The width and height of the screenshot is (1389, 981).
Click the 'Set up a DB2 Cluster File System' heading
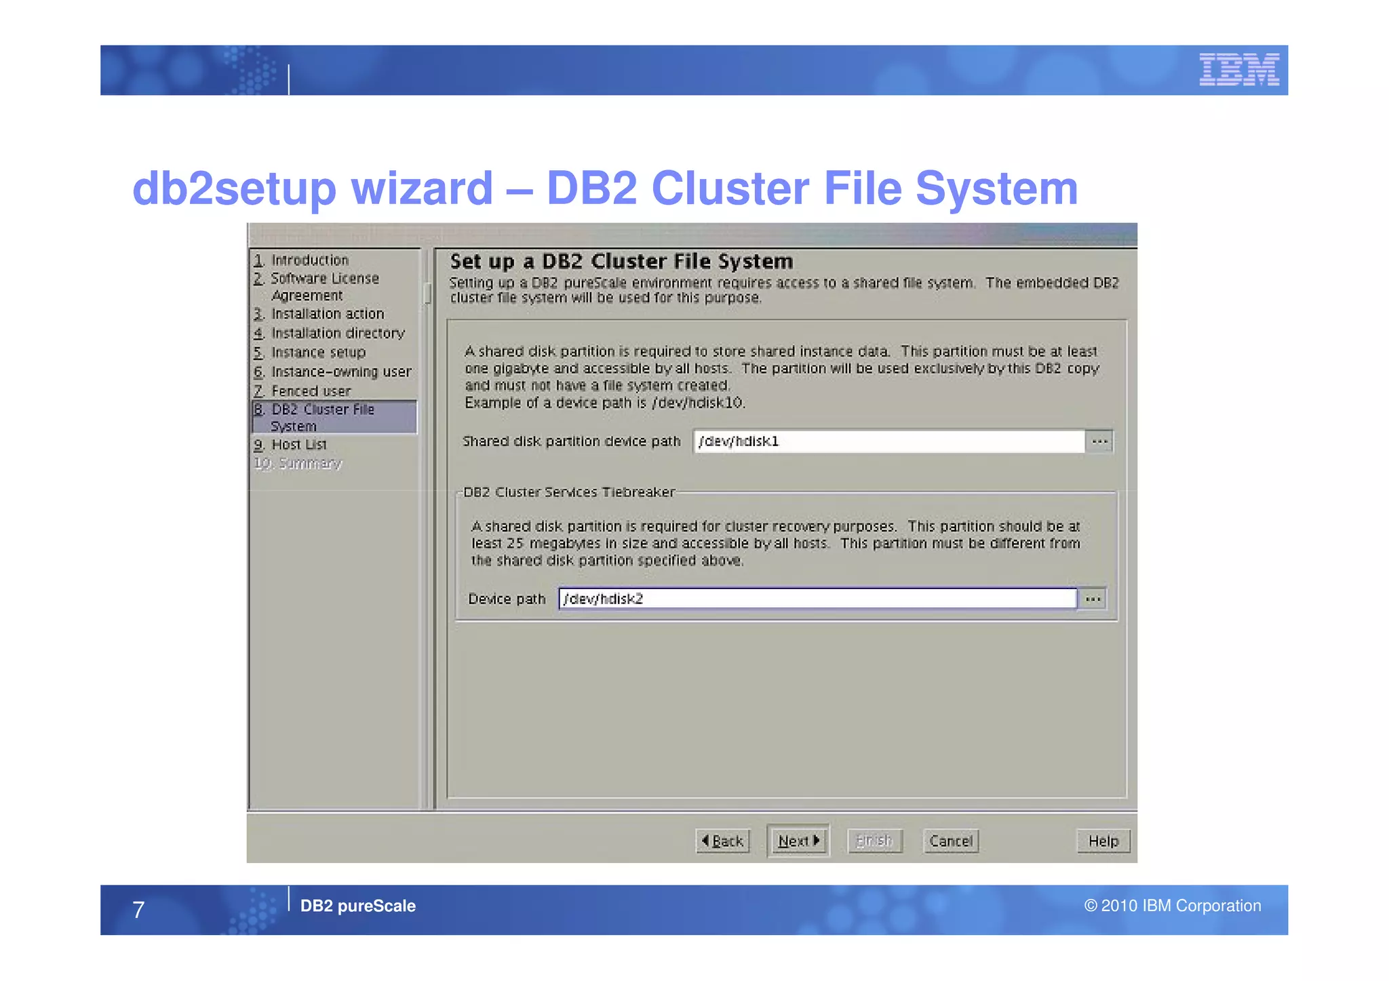[621, 261]
